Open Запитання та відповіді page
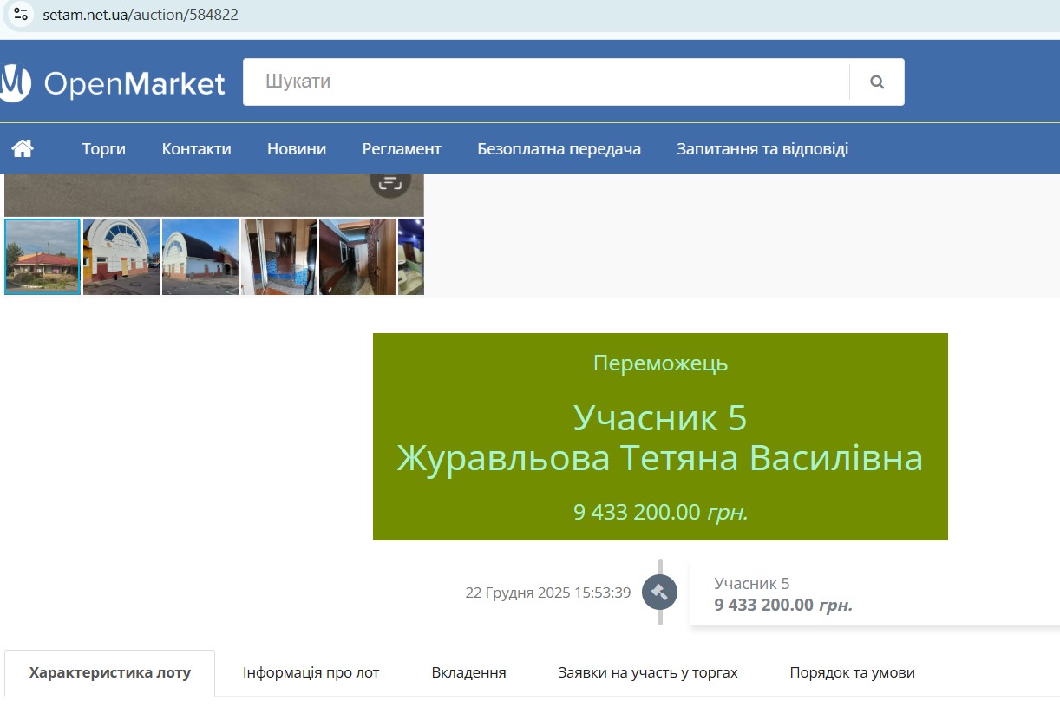This screenshot has width=1060, height=727. click(762, 149)
